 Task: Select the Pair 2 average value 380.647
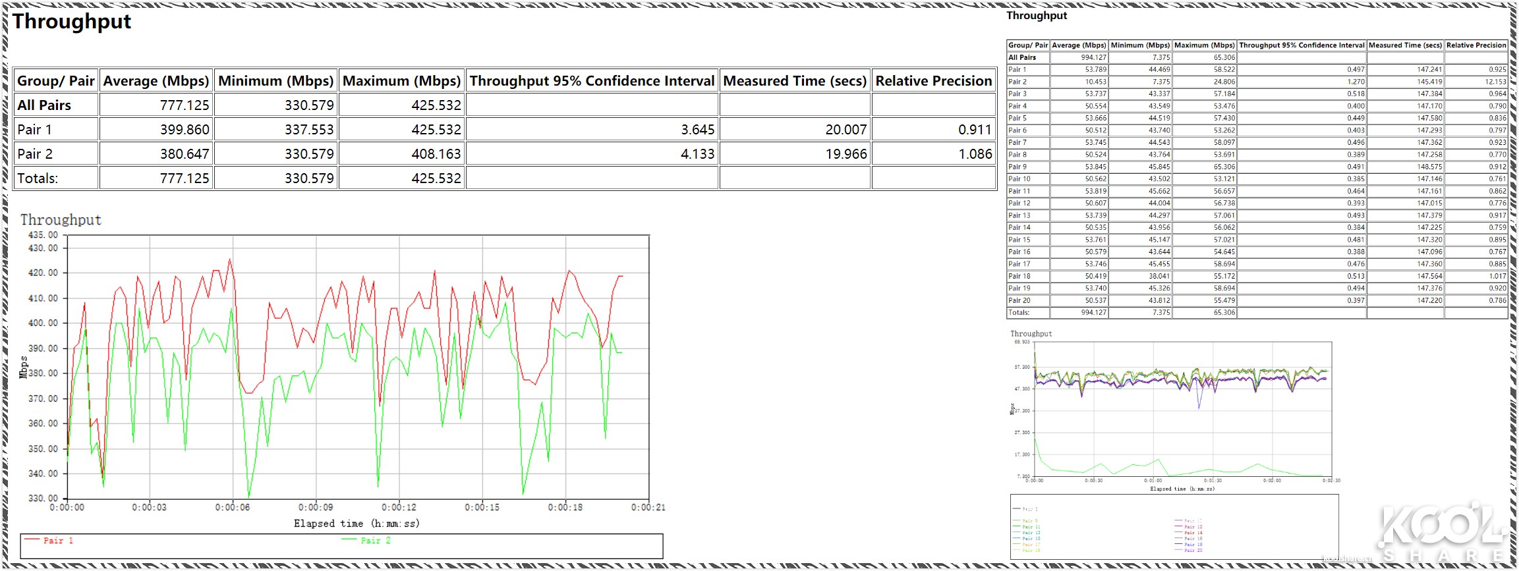(185, 154)
